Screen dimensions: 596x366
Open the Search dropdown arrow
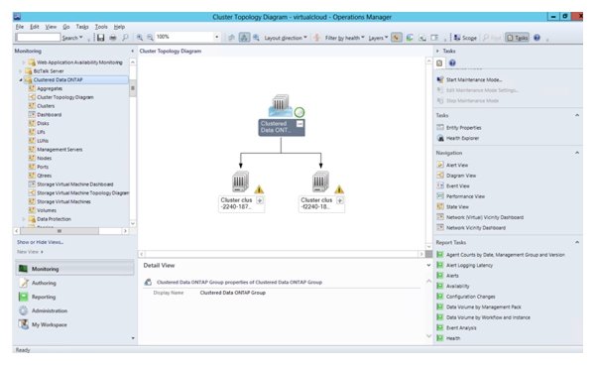pyautogui.click(x=80, y=38)
